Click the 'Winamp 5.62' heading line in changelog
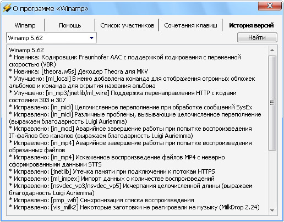 (26, 50)
